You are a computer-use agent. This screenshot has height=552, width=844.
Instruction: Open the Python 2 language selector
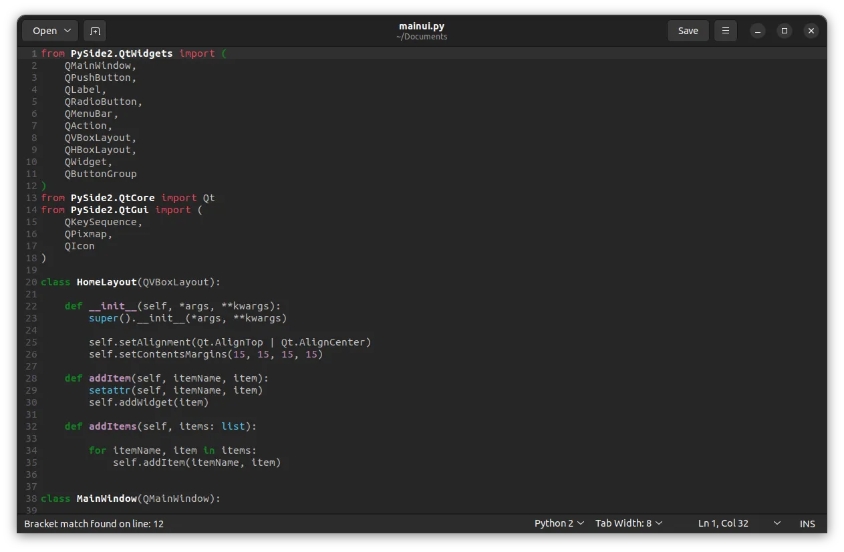[559, 523]
